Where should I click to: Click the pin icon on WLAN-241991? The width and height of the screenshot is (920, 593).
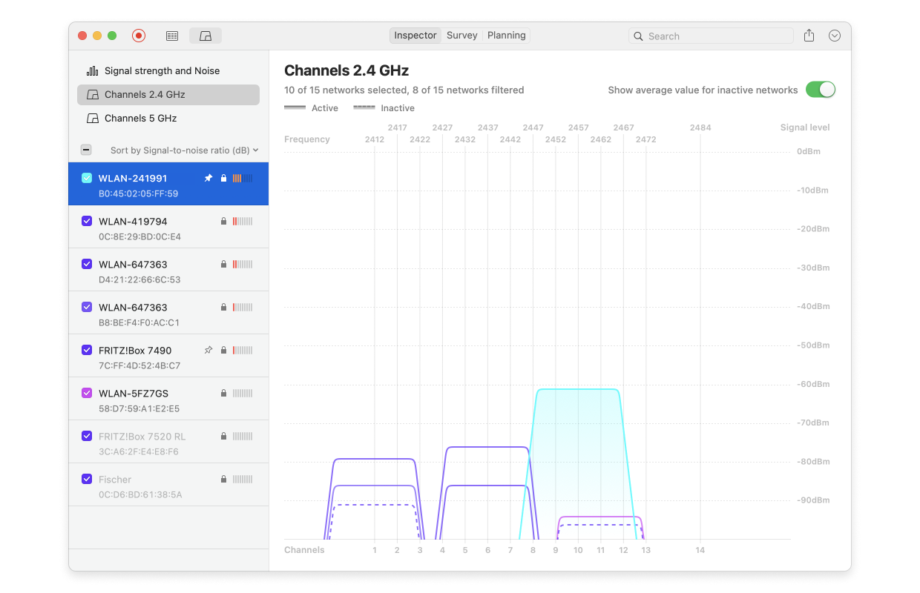tap(208, 178)
